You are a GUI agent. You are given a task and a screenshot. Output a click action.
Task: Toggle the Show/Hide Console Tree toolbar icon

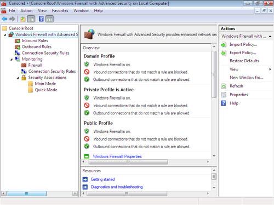(31, 19)
